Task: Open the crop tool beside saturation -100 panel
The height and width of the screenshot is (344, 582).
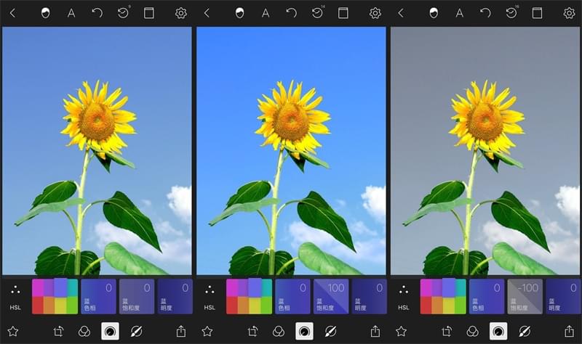Action: click(x=447, y=331)
